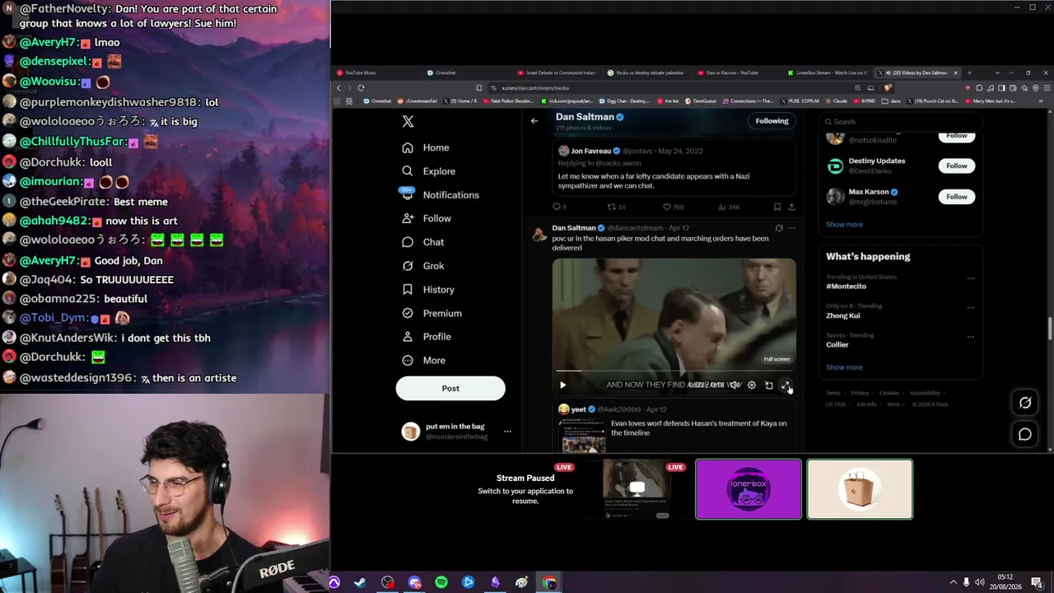Go back with the profile back arrow
1054x593 pixels.
(534, 121)
